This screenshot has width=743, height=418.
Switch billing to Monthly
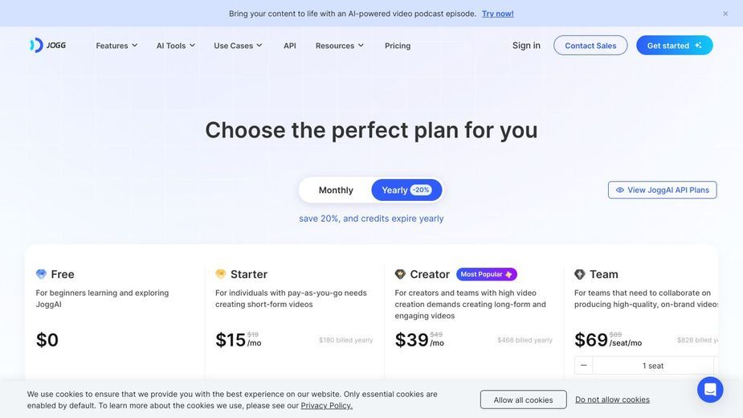(x=336, y=191)
